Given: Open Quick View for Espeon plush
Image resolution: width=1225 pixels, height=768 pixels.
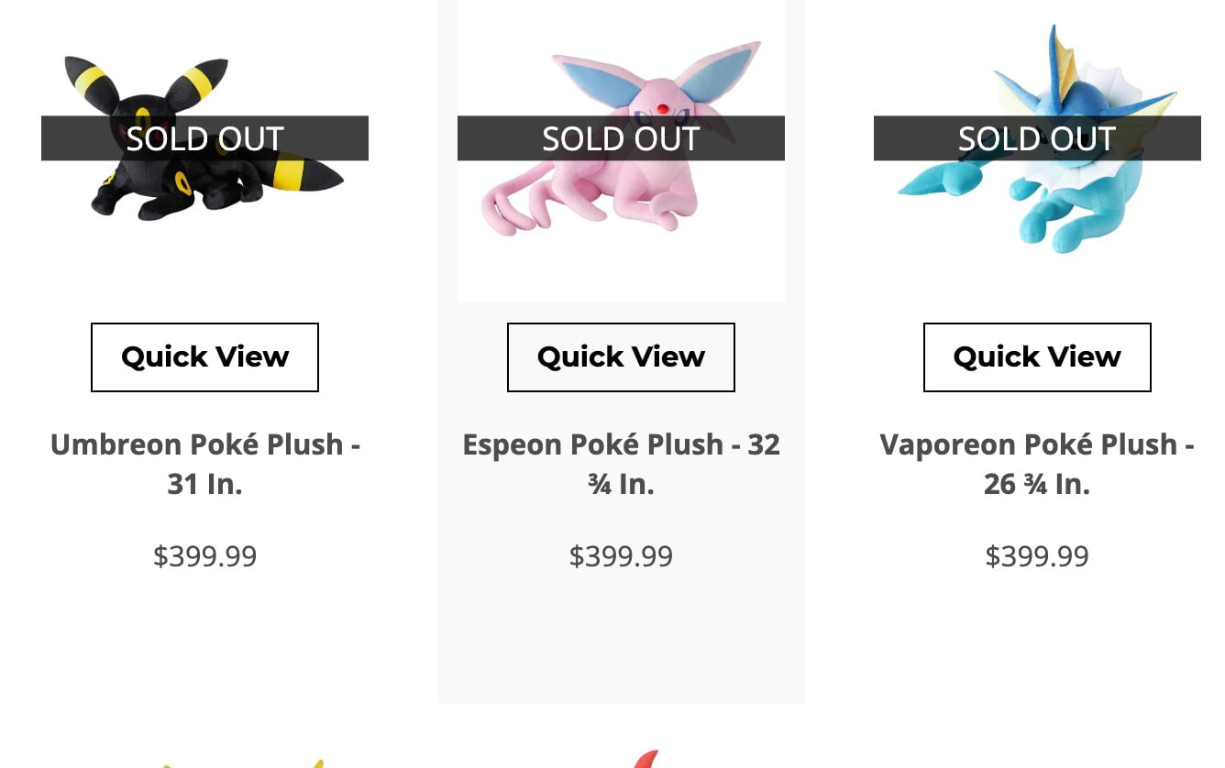Looking at the screenshot, I should click(x=621, y=357).
